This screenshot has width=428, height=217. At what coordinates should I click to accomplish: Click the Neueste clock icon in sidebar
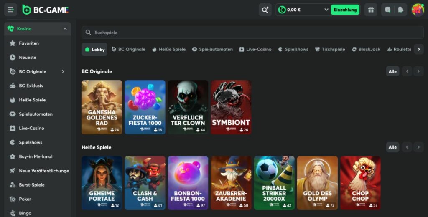pyautogui.click(x=13, y=57)
